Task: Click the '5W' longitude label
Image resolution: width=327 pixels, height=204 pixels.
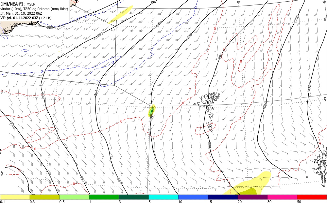Action: 238,2
